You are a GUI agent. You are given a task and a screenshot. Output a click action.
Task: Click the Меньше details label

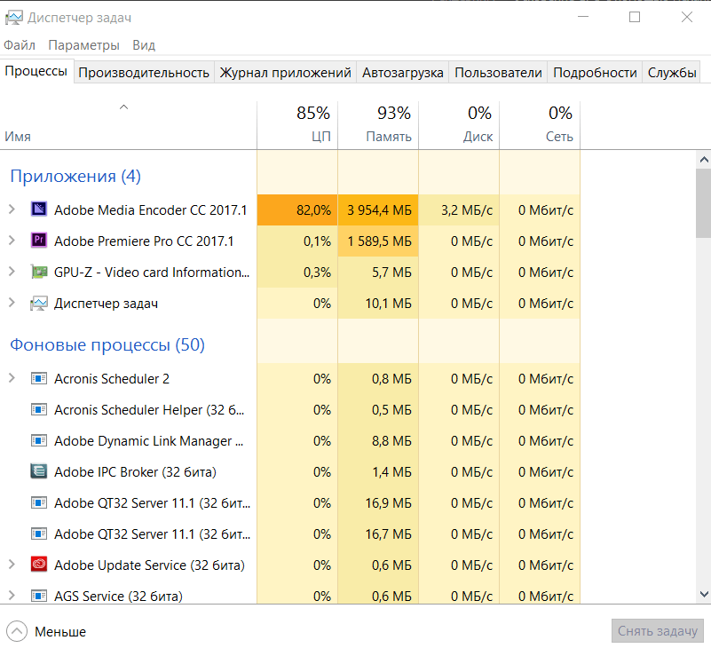click(x=60, y=632)
